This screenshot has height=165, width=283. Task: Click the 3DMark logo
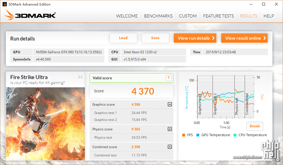point(30,15)
